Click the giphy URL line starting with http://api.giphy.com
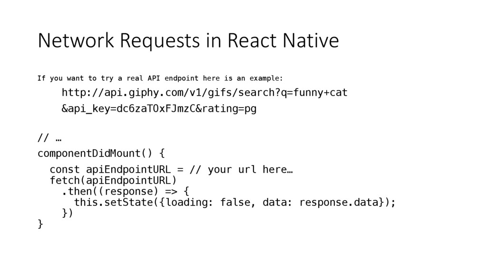 click(205, 93)
